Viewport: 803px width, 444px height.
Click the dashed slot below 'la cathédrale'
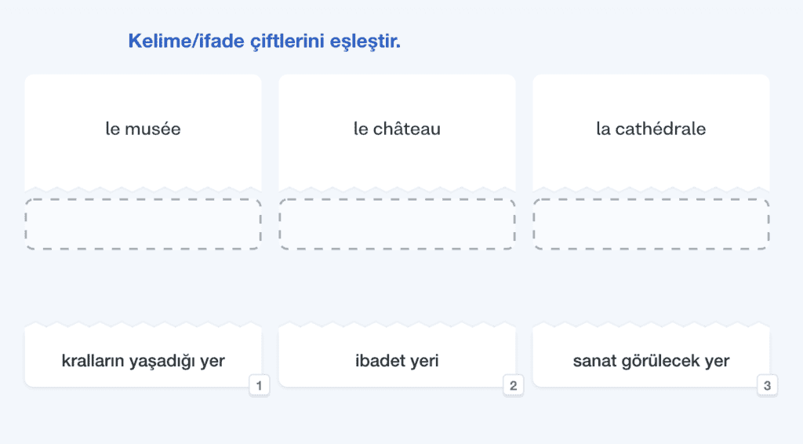[x=651, y=224]
